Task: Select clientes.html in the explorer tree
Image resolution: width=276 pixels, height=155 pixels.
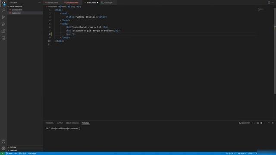Action: pos(17,10)
